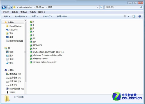Open 工作 (F:) drive

pos(13,85)
